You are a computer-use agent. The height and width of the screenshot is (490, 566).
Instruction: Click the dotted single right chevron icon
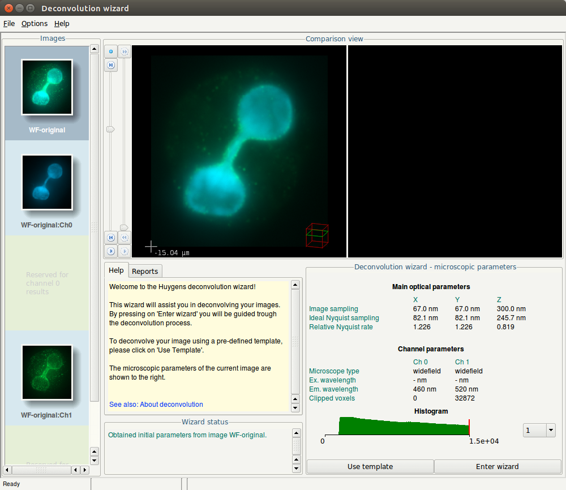pos(125,251)
